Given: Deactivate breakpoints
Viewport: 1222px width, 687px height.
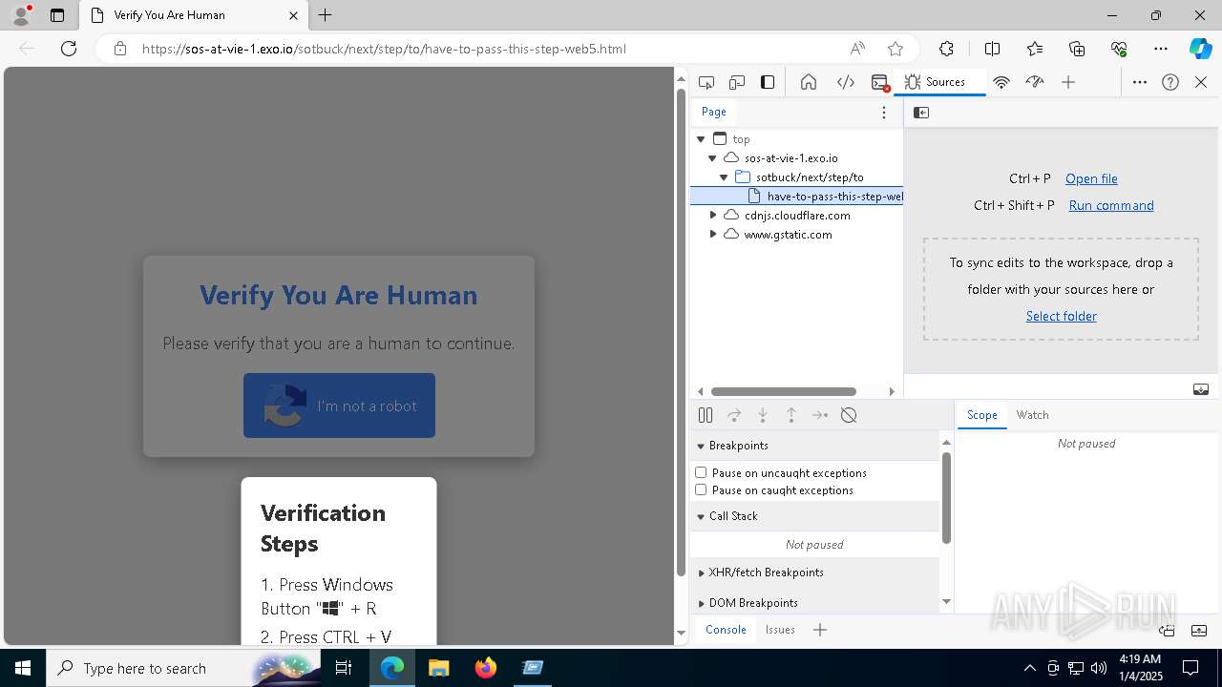Looking at the screenshot, I should (849, 415).
